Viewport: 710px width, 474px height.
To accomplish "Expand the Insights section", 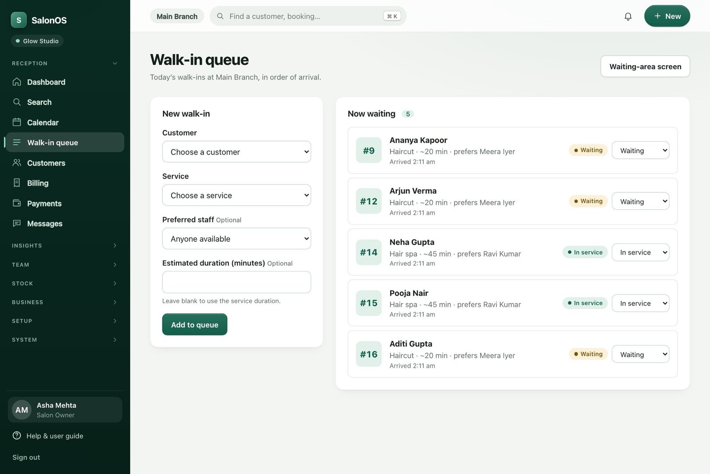I will tap(65, 245).
